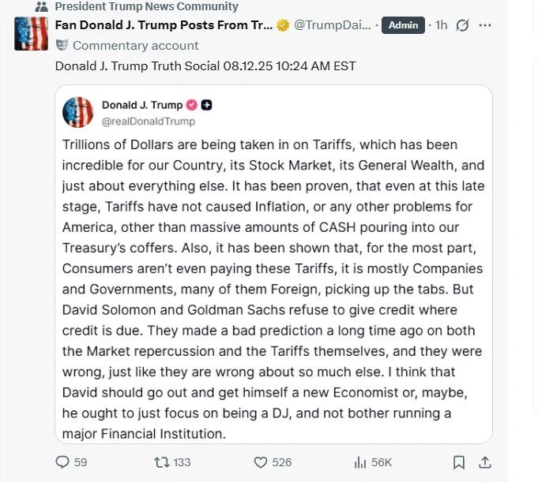Click the Admin badge
Viewport: 538px width, 482px height.
click(x=402, y=25)
